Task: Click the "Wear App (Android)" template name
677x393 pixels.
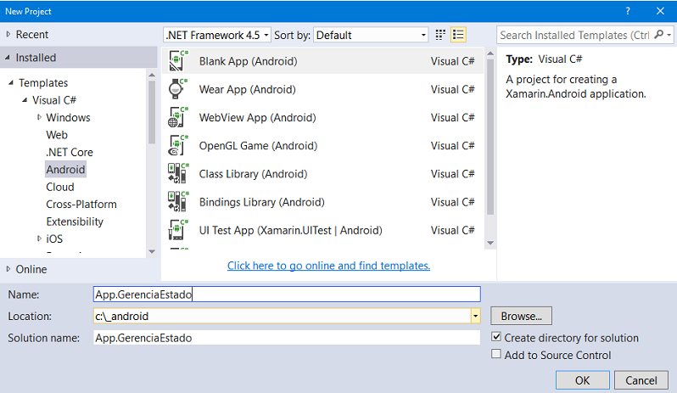Action: coord(248,89)
